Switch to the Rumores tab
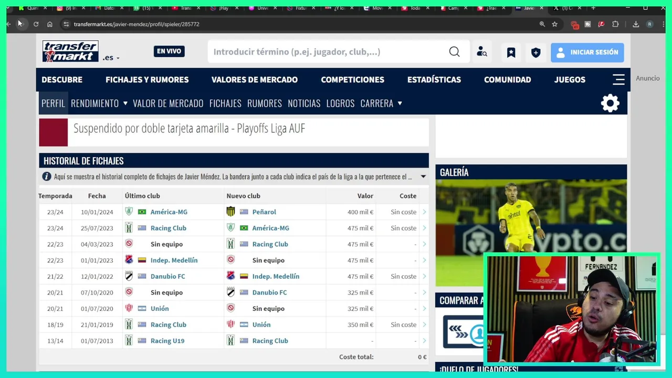This screenshot has height=378, width=672. click(x=265, y=103)
